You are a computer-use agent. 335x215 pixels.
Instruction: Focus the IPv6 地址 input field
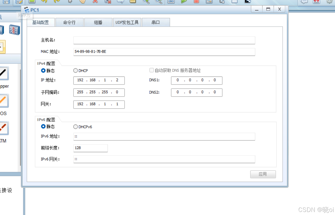[164, 136]
